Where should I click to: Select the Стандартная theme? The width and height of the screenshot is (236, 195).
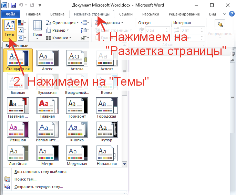click(x=18, y=61)
